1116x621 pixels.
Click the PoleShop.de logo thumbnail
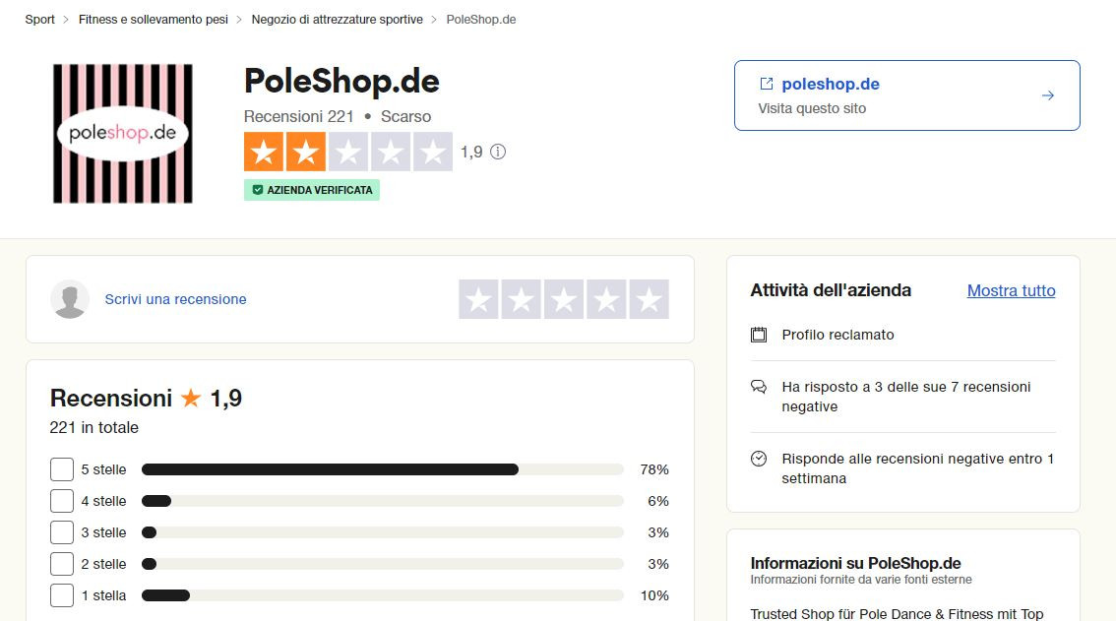(121, 134)
